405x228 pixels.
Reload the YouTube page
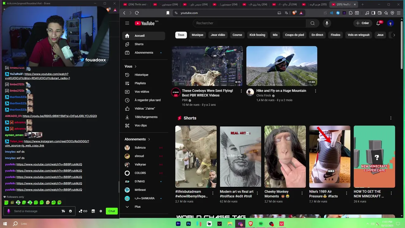(x=137, y=13)
